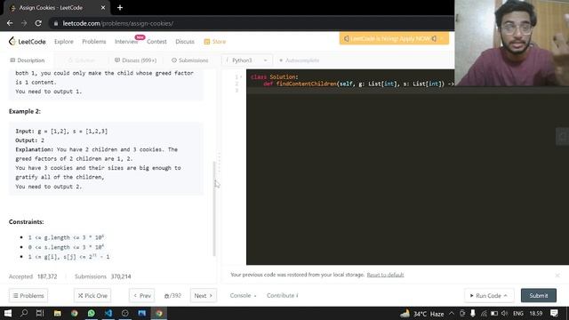Click the Reset to default link
569x320 pixels.
(x=385, y=275)
